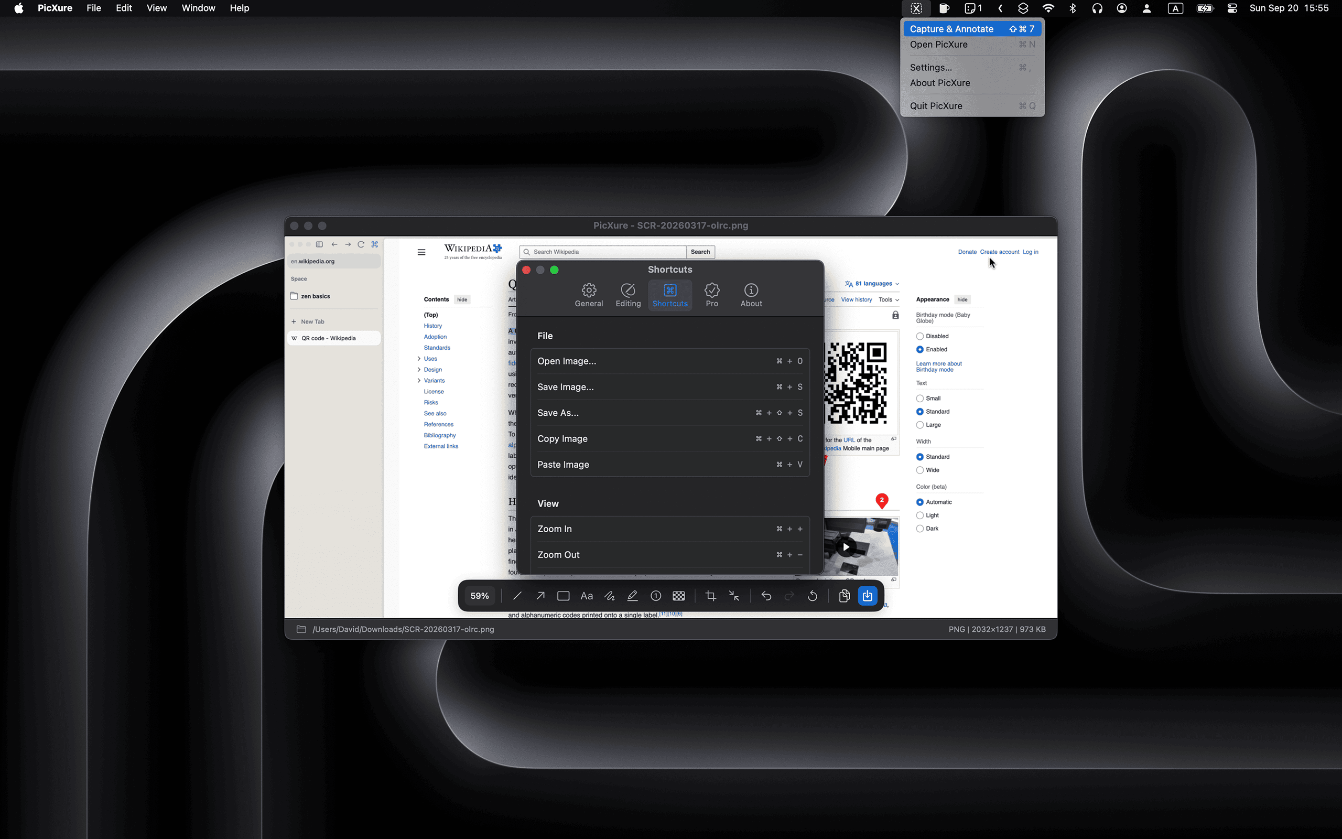Select the Line drawing tool in PicXure toolbar
Image resolution: width=1342 pixels, height=839 pixels.
pos(517,595)
